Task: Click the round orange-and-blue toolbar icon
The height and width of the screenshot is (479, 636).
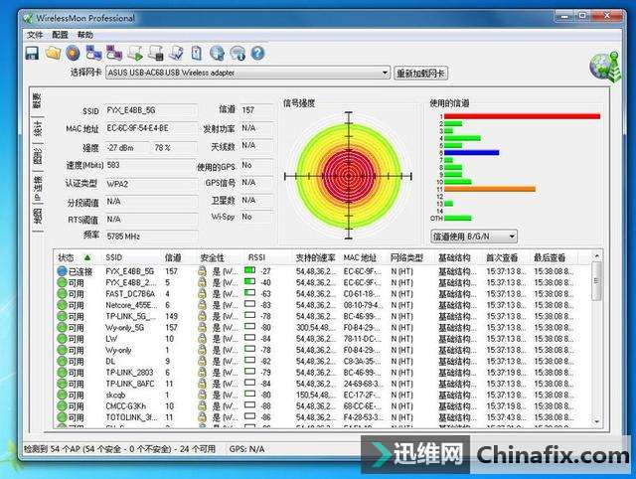Action: [73, 53]
